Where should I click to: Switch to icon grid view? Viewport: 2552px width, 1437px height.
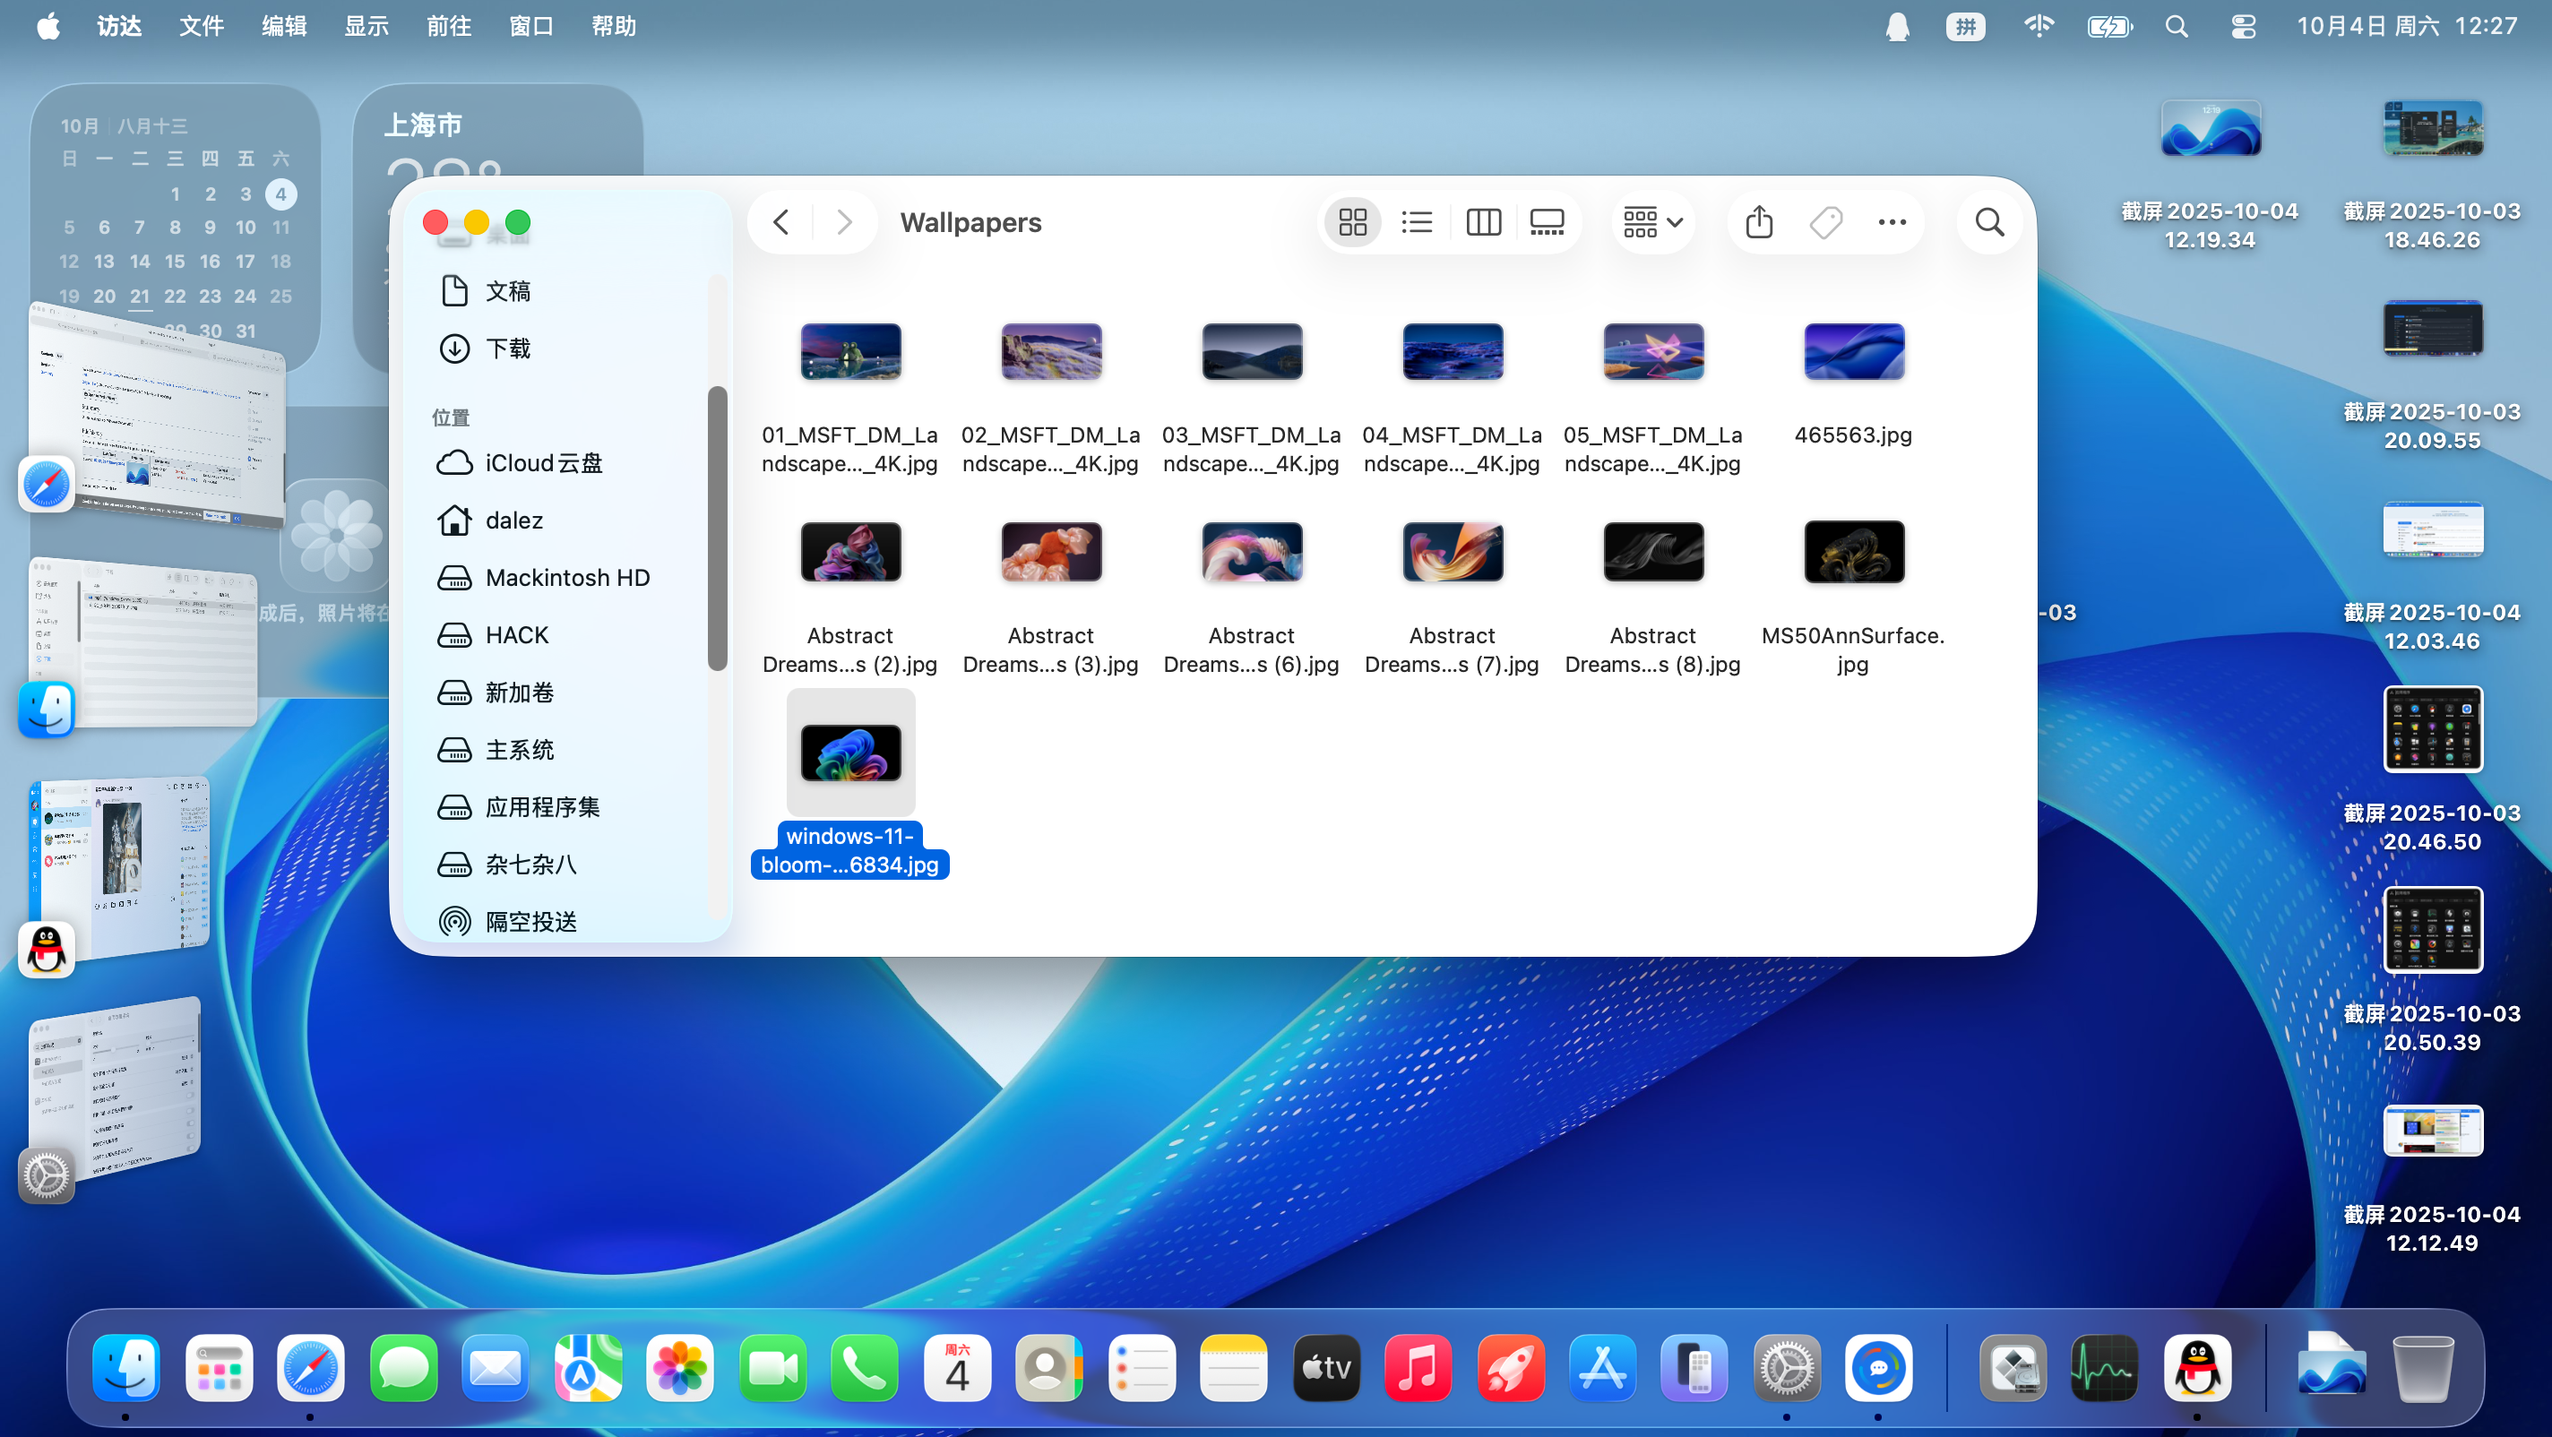(1352, 222)
